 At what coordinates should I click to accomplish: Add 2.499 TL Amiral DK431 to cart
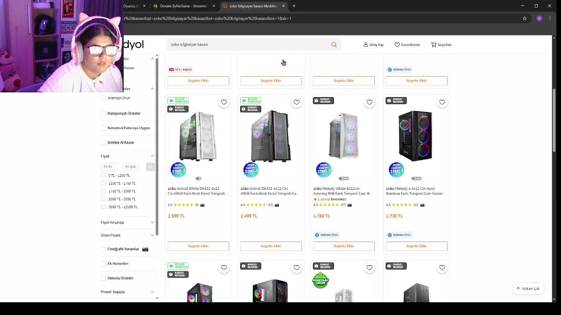coord(271,246)
